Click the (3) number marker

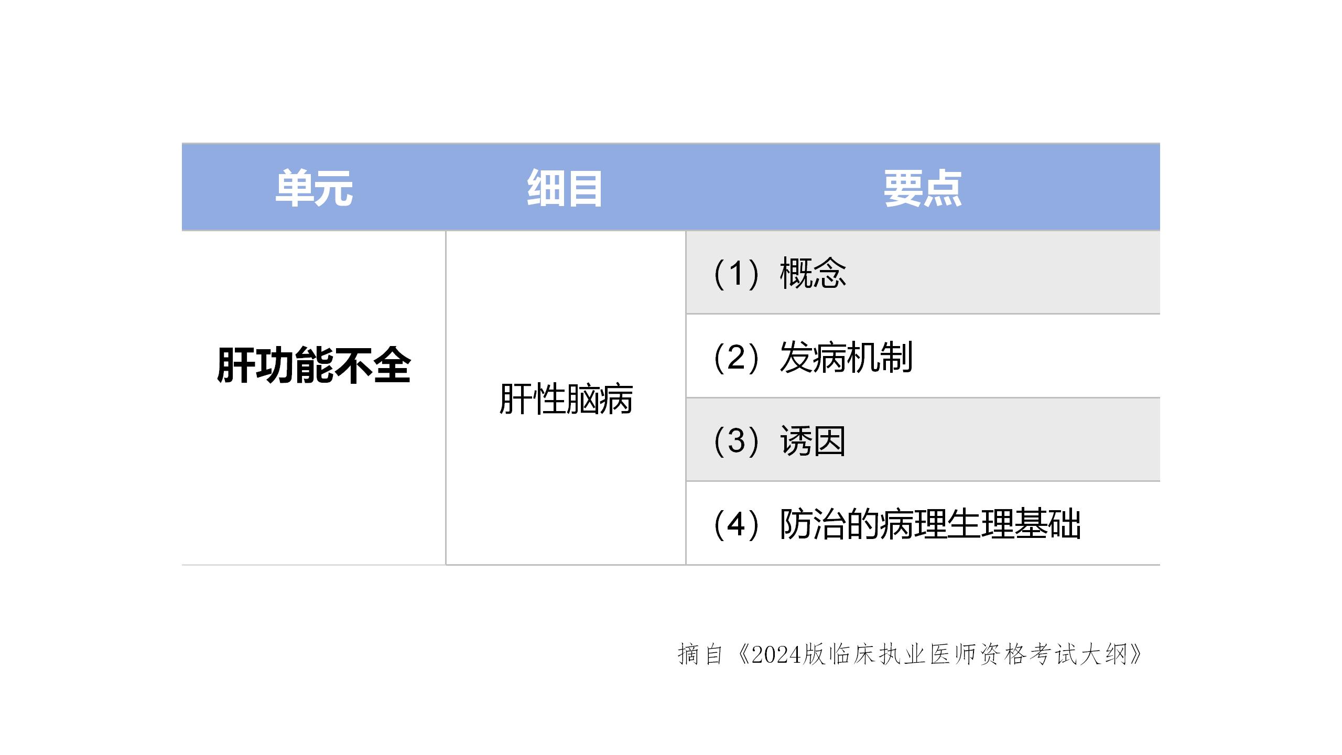pos(736,440)
